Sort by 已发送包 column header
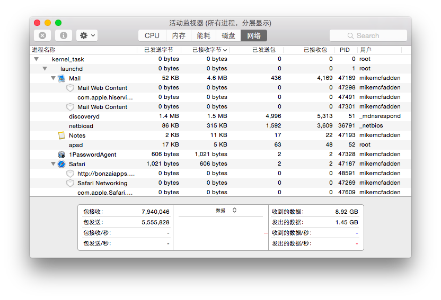The width and height of the screenshot is (441, 300). click(x=257, y=50)
